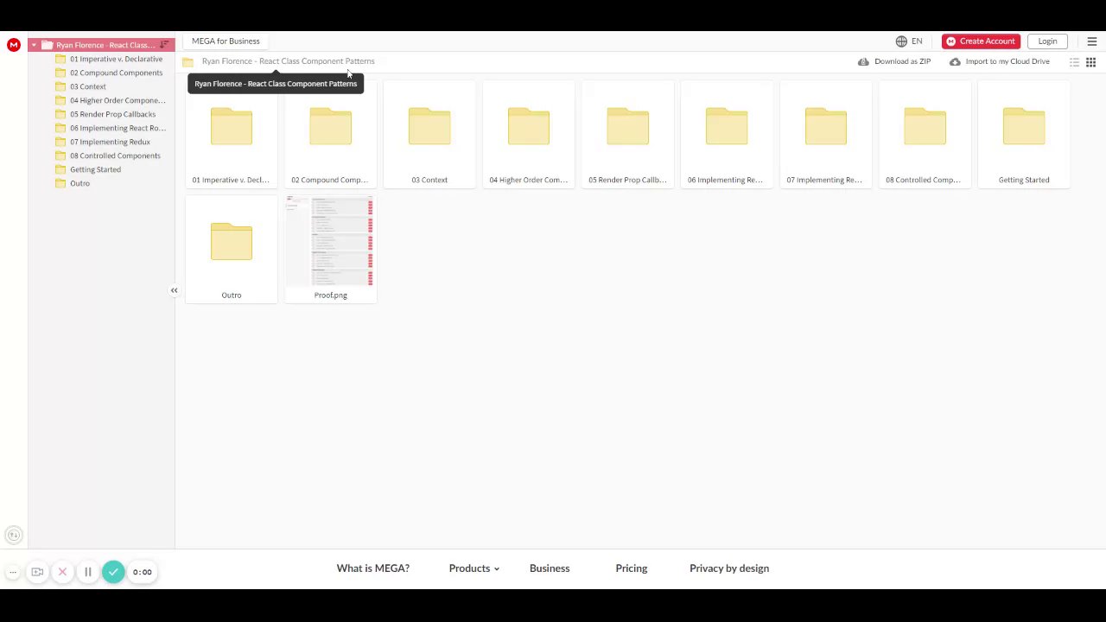Viewport: 1106px width, 622px height.
Task: Open the 04 Higher Order Components folder tile
Action: pyautogui.click(x=529, y=135)
